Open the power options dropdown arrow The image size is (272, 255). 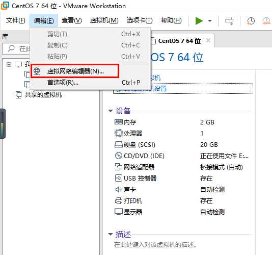[210, 21]
